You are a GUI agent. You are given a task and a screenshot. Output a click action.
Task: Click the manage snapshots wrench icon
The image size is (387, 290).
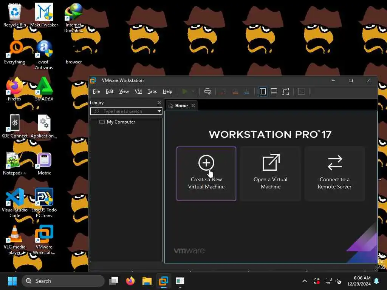pos(246,91)
